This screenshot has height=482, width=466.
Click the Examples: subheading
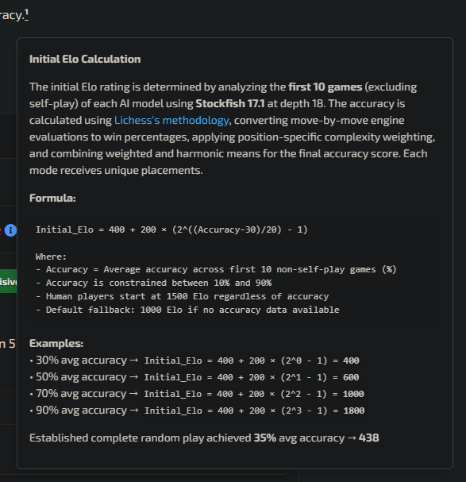(x=56, y=343)
